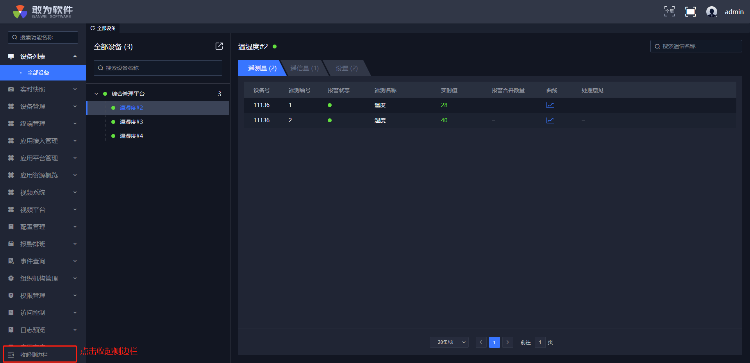Click the screen expand icon beside the avatar
The image size is (750, 363).
690,12
